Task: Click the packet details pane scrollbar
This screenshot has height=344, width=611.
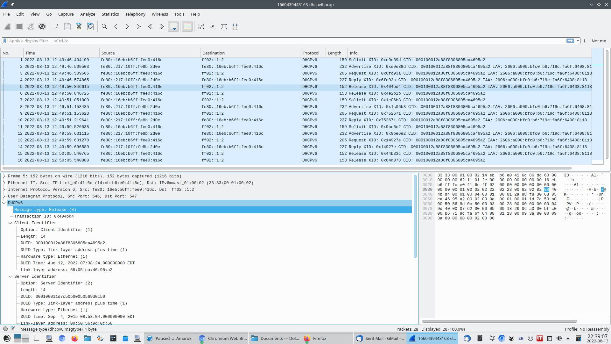Action: 415,217
